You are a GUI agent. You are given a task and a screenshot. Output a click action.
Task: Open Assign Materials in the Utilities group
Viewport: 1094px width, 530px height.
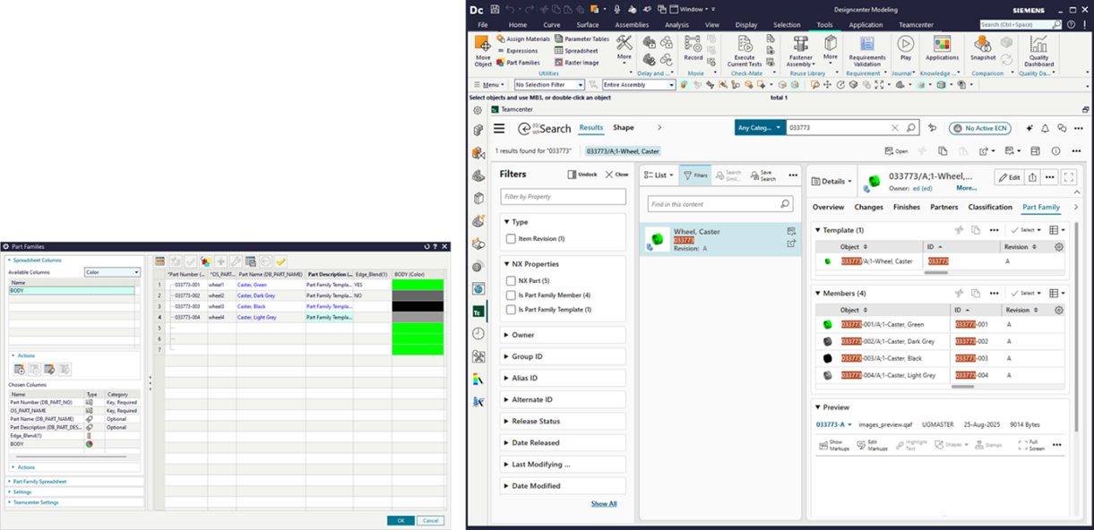(522, 39)
